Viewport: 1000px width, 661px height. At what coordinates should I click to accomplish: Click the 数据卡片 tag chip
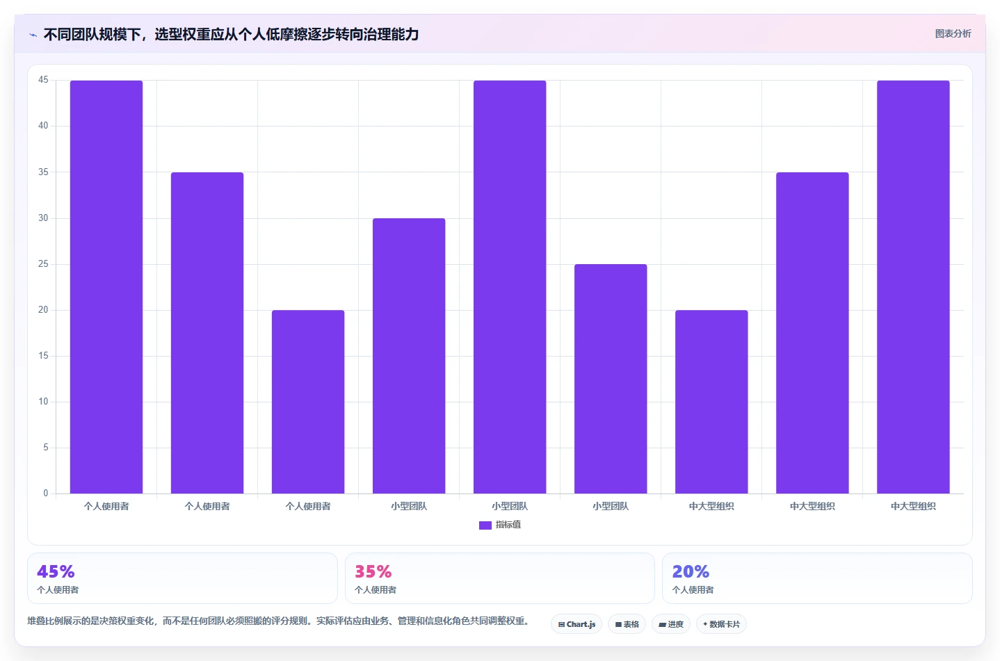[x=721, y=624]
